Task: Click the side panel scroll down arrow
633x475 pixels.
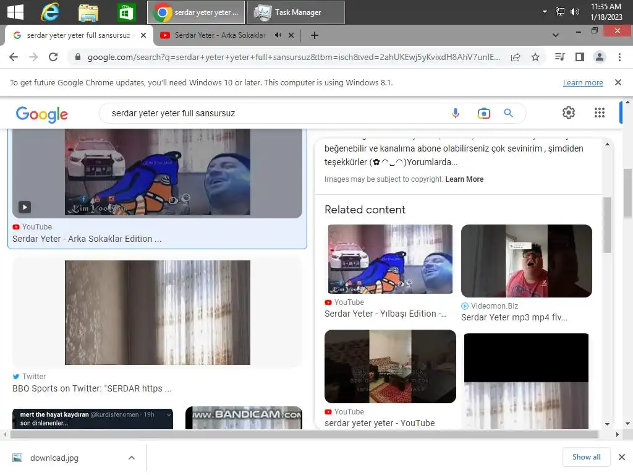Action: click(607, 424)
